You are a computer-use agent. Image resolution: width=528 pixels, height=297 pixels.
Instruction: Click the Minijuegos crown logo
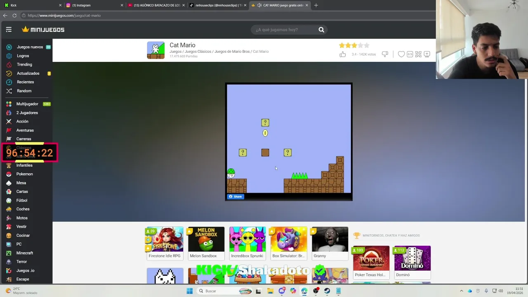43,30
